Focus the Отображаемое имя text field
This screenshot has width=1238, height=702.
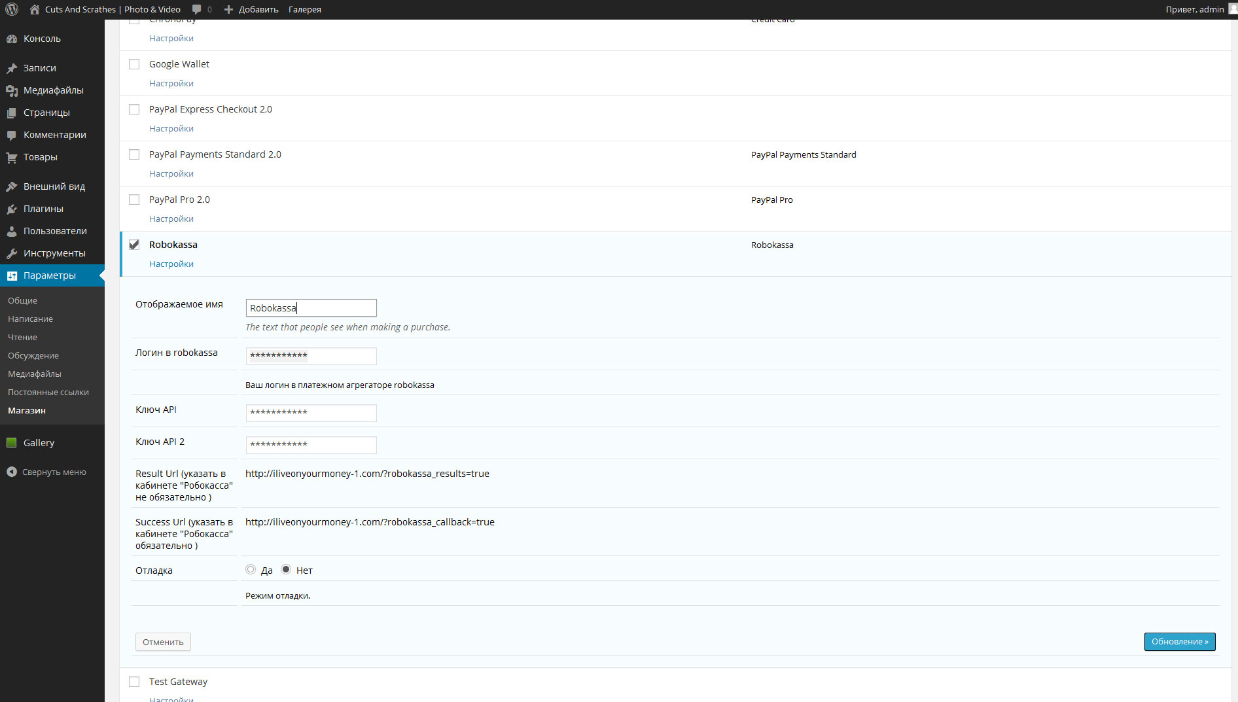click(x=311, y=307)
